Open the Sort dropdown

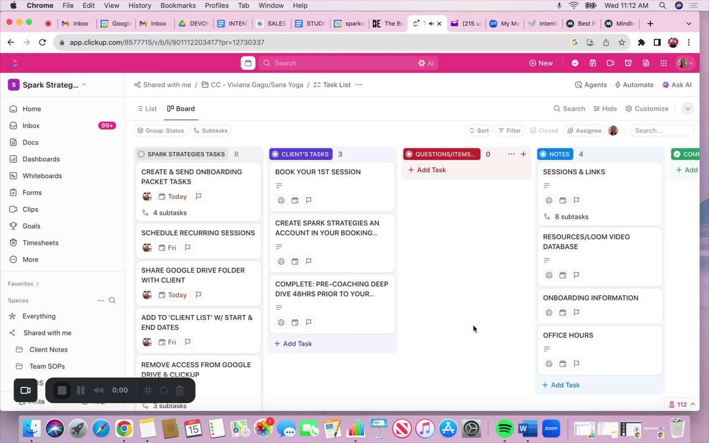pyautogui.click(x=479, y=131)
